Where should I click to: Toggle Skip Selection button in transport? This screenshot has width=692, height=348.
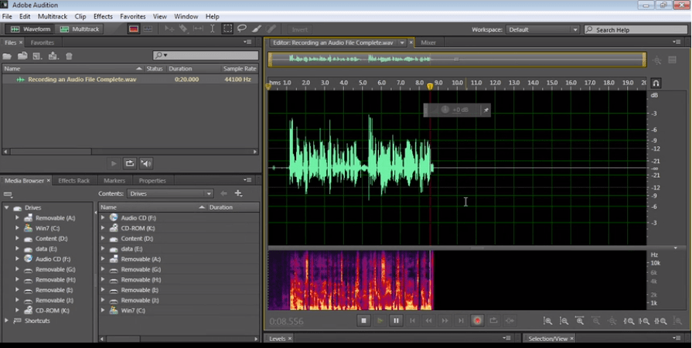coord(510,321)
